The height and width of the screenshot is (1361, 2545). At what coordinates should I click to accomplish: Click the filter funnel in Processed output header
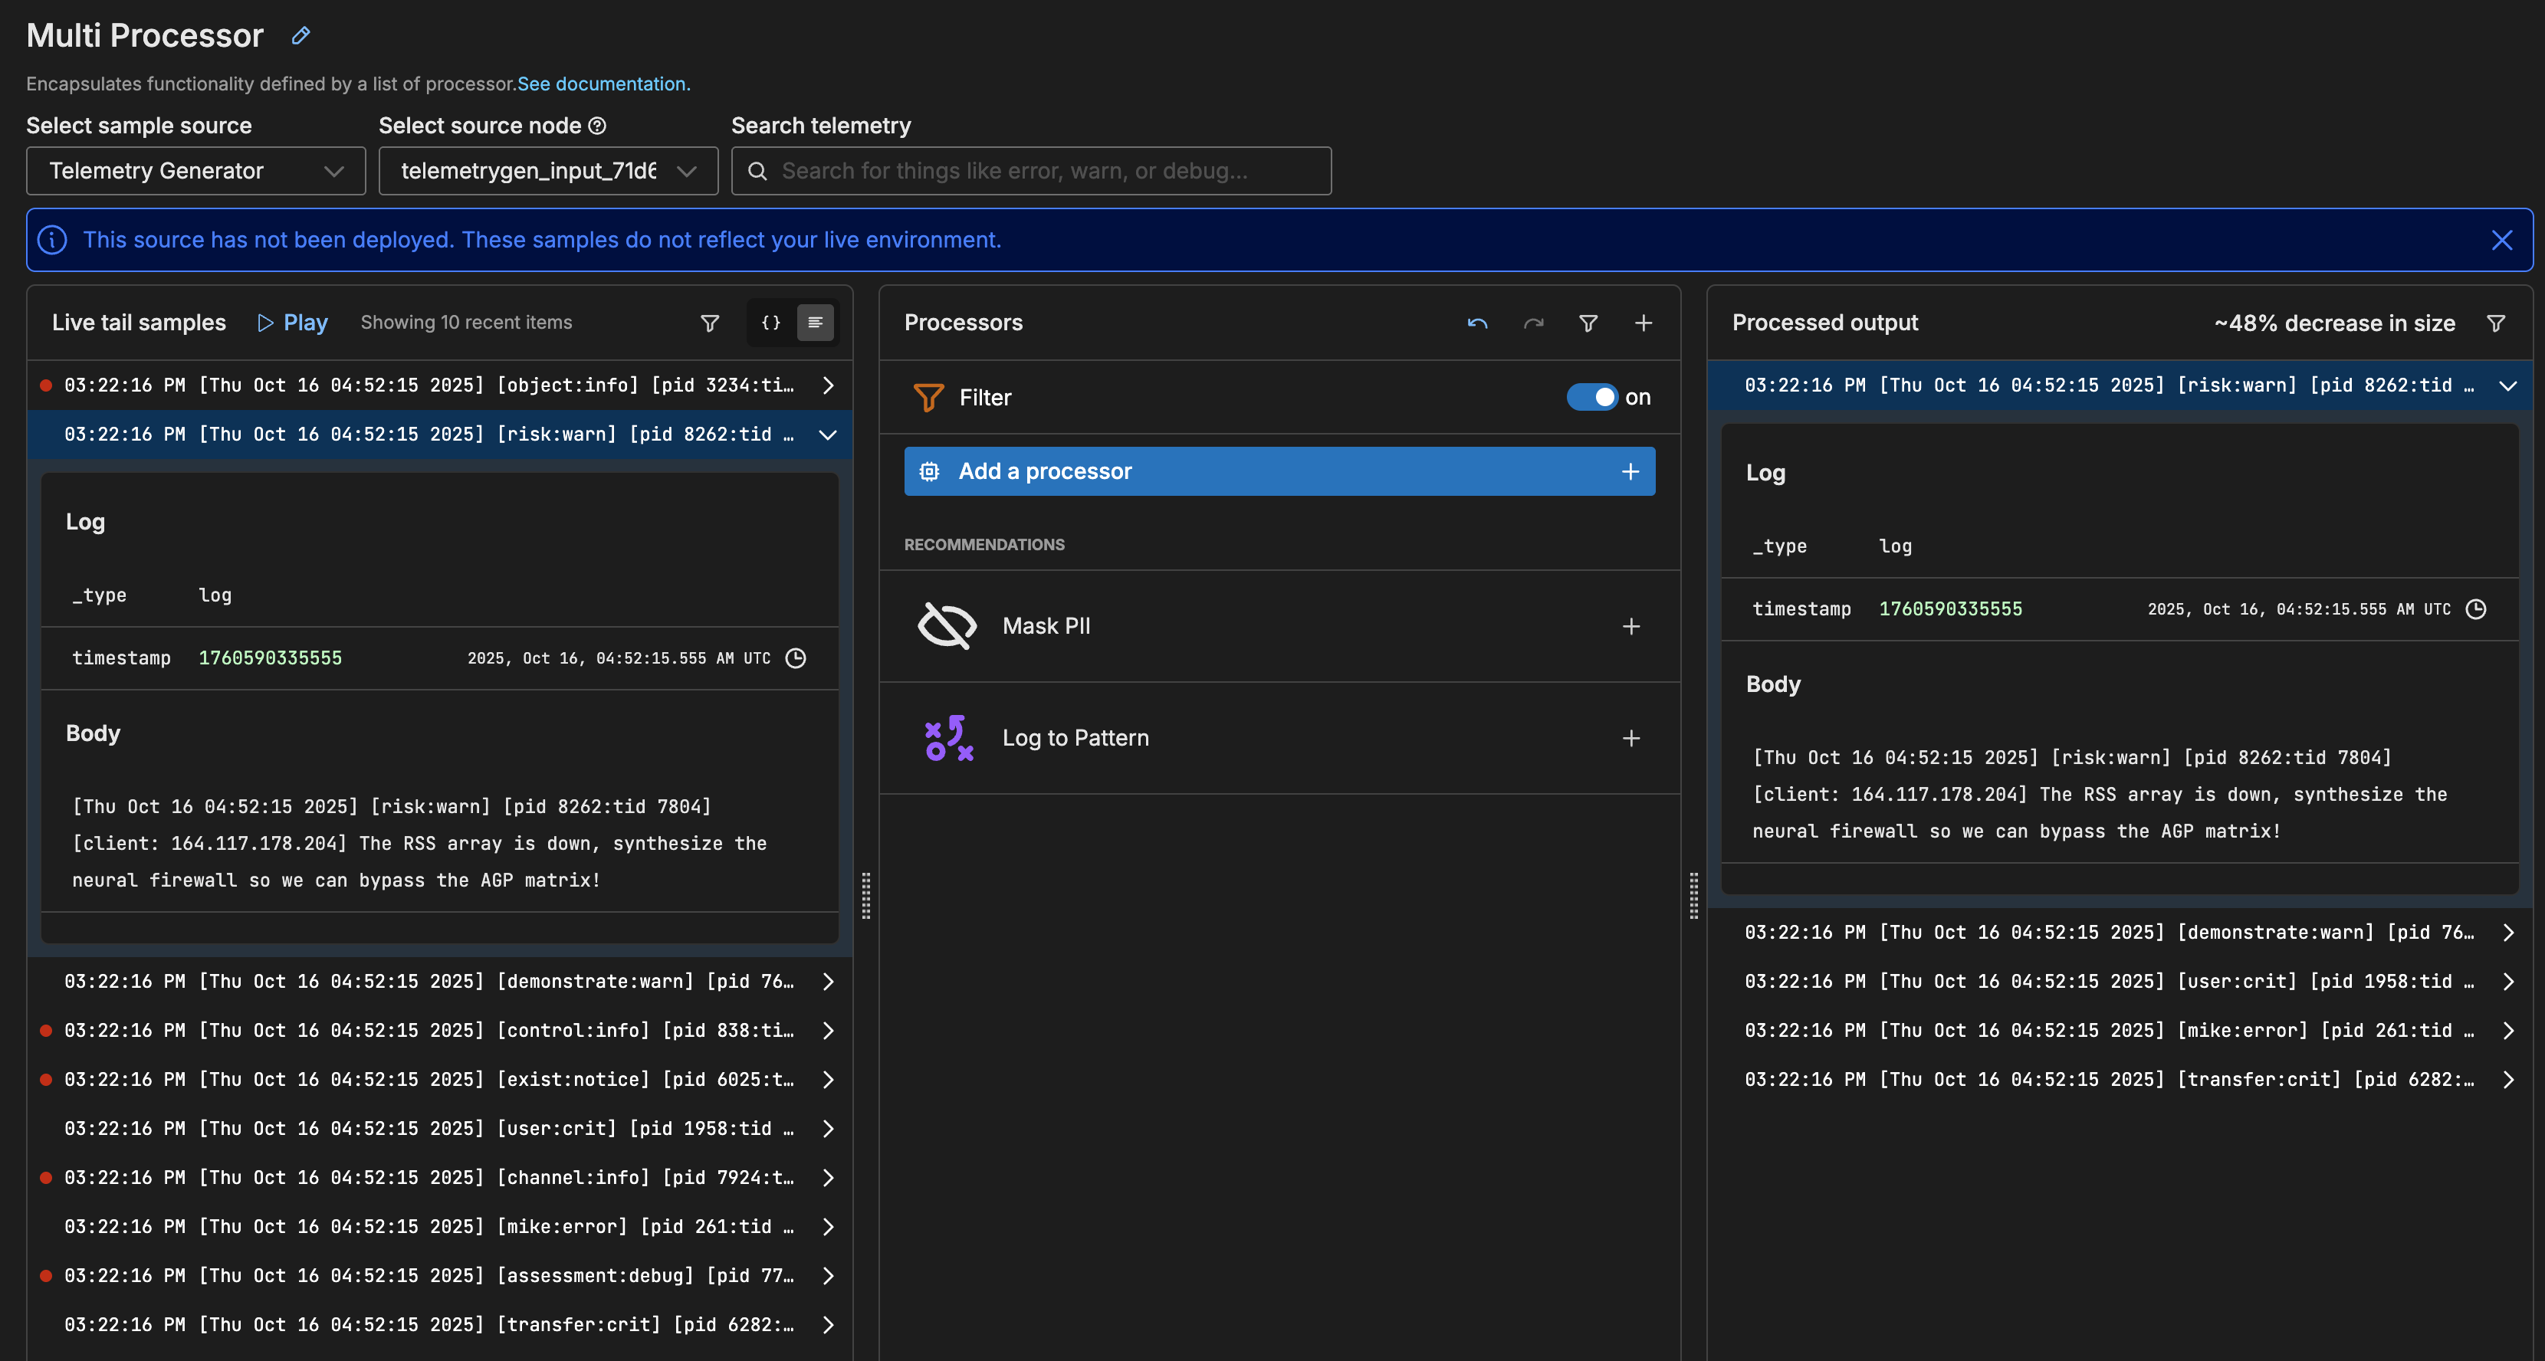click(x=2496, y=323)
